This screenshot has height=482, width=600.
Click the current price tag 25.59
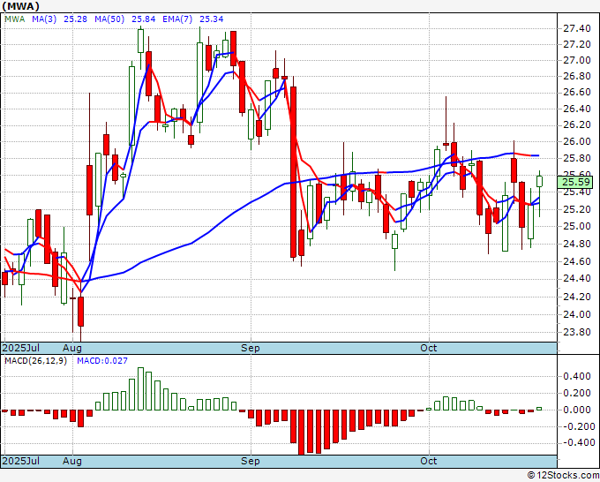click(x=574, y=182)
